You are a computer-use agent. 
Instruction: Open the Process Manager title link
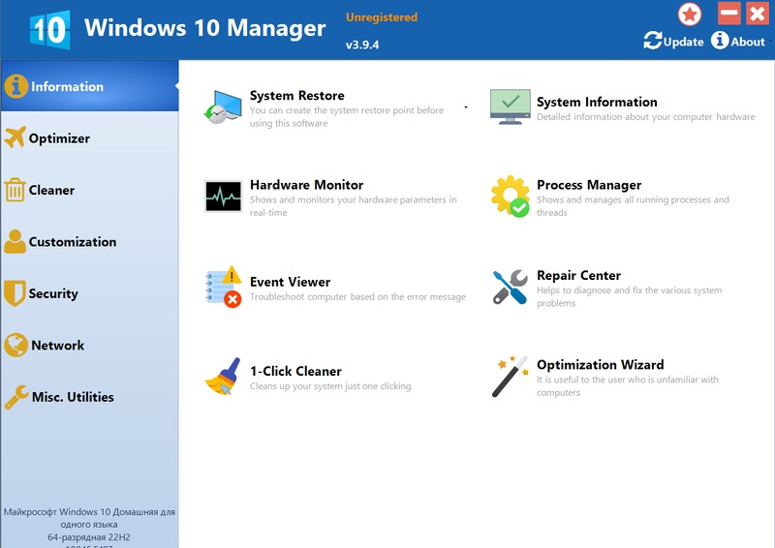(x=589, y=185)
